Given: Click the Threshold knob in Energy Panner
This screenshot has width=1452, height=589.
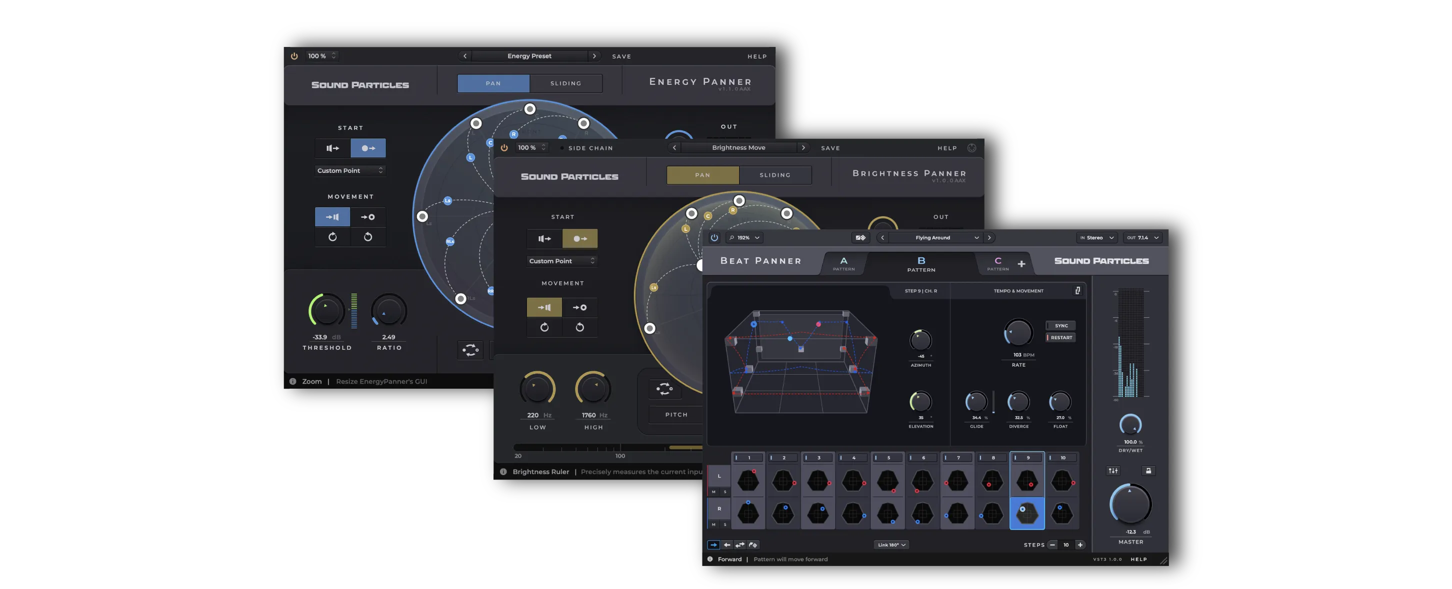Looking at the screenshot, I should click(326, 311).
